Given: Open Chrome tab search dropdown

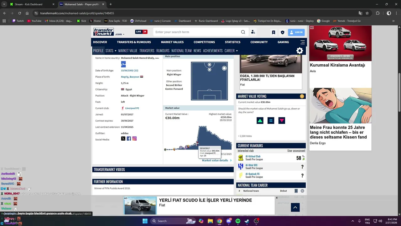Looking at the screenshot, I should pyautogui.click(x=4, y=4).
